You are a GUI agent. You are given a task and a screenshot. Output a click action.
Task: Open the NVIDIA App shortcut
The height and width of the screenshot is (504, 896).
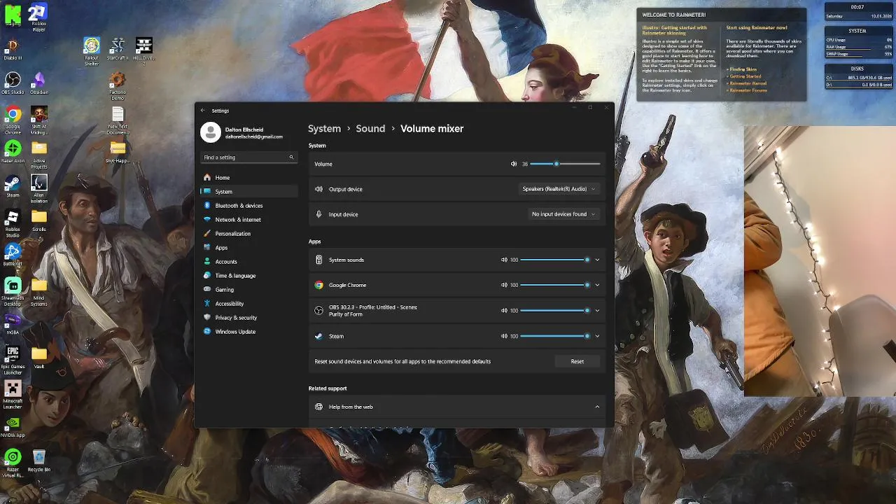pyautogui.click(x=13, y=426)
